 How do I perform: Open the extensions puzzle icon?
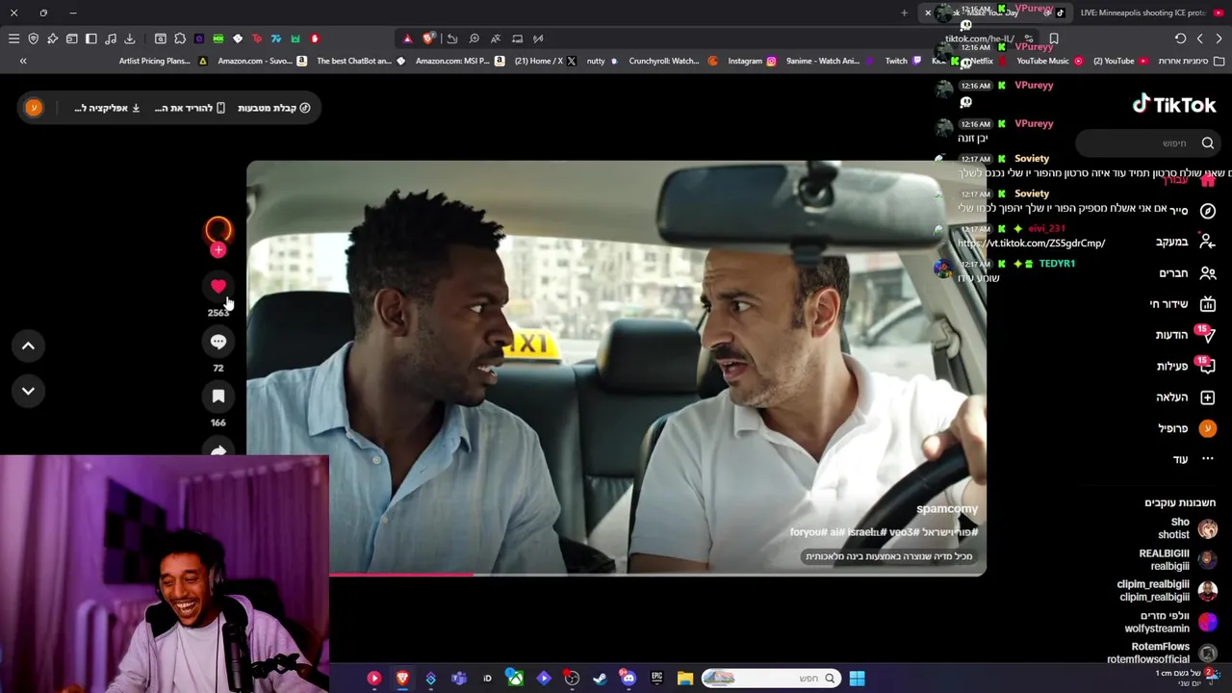(x=180, y=38)
